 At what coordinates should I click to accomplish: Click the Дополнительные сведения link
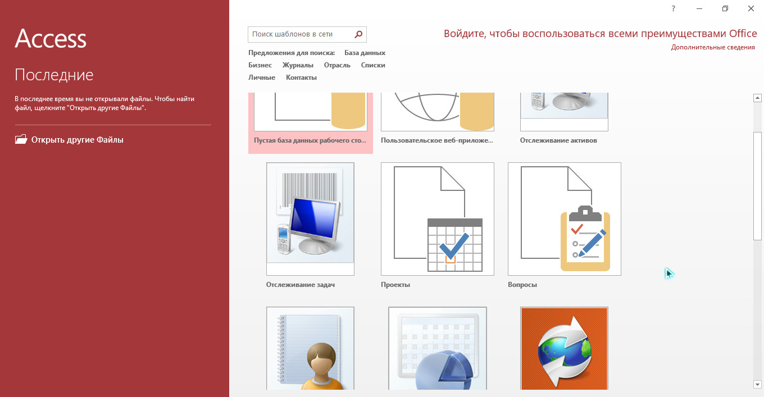(x=713, y=47)
